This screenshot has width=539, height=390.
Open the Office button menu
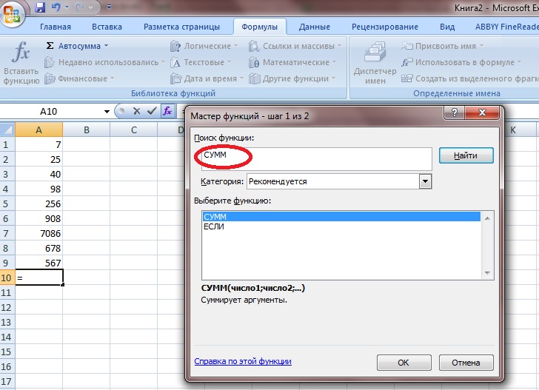coord(13,15)
